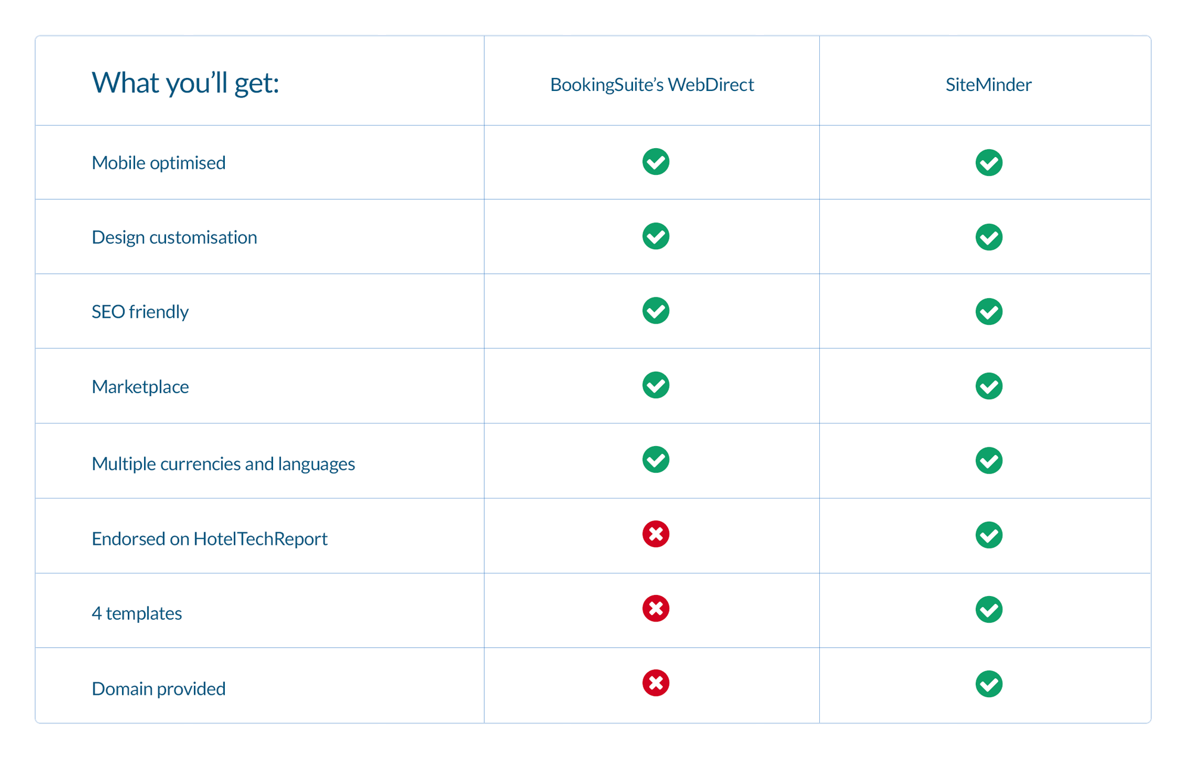
Task: Click WebDirect green check for Mobile optimised
Action: coord(656,162)
